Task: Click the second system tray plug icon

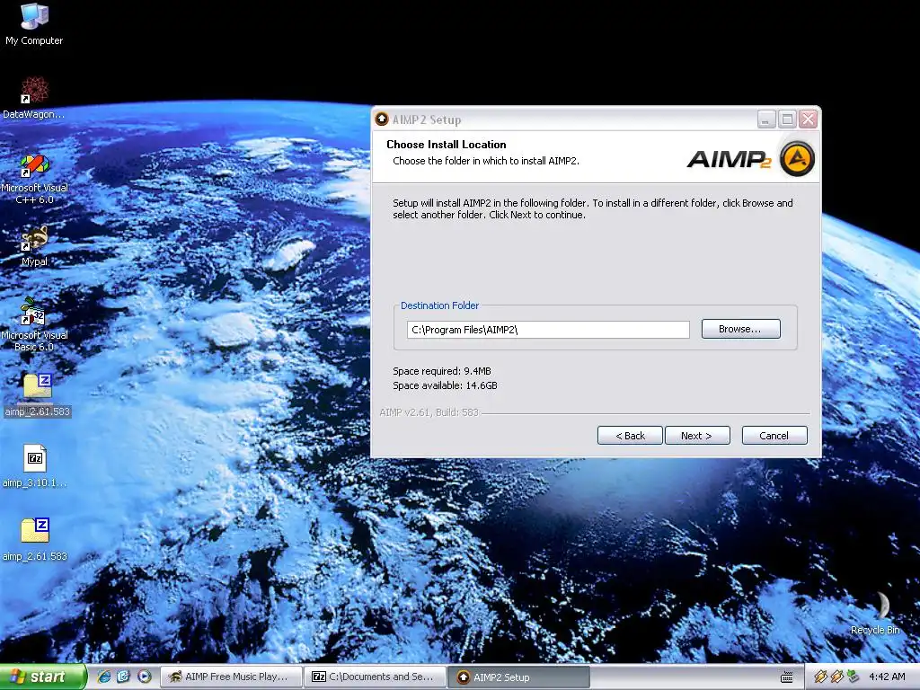Action: [836, 677]
